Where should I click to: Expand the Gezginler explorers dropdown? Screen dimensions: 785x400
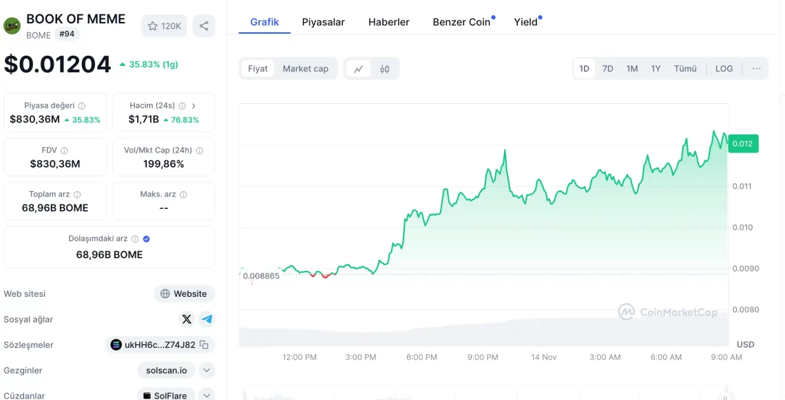206,370
